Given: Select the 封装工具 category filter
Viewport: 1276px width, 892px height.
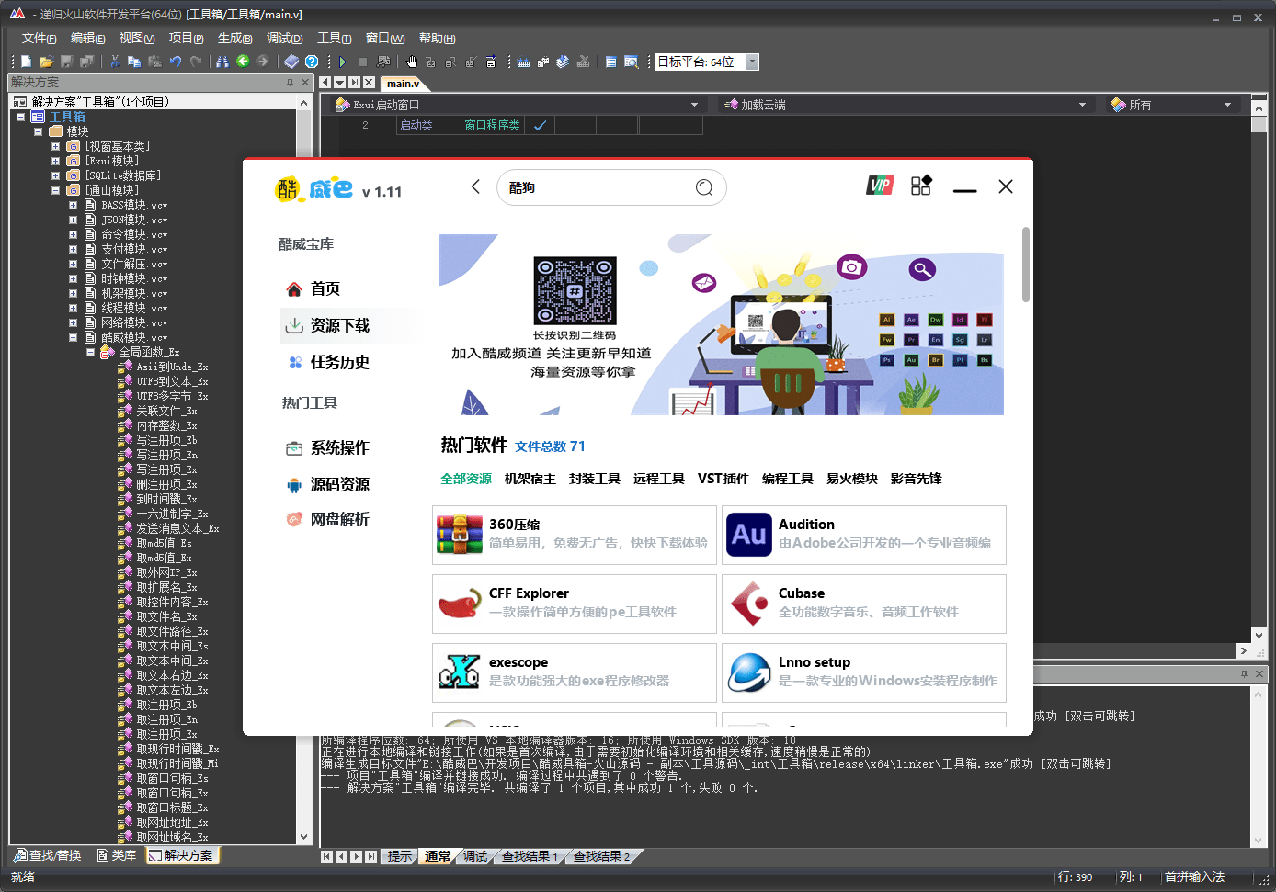Looking at the screenshot, I should click(x=595, y=479).
